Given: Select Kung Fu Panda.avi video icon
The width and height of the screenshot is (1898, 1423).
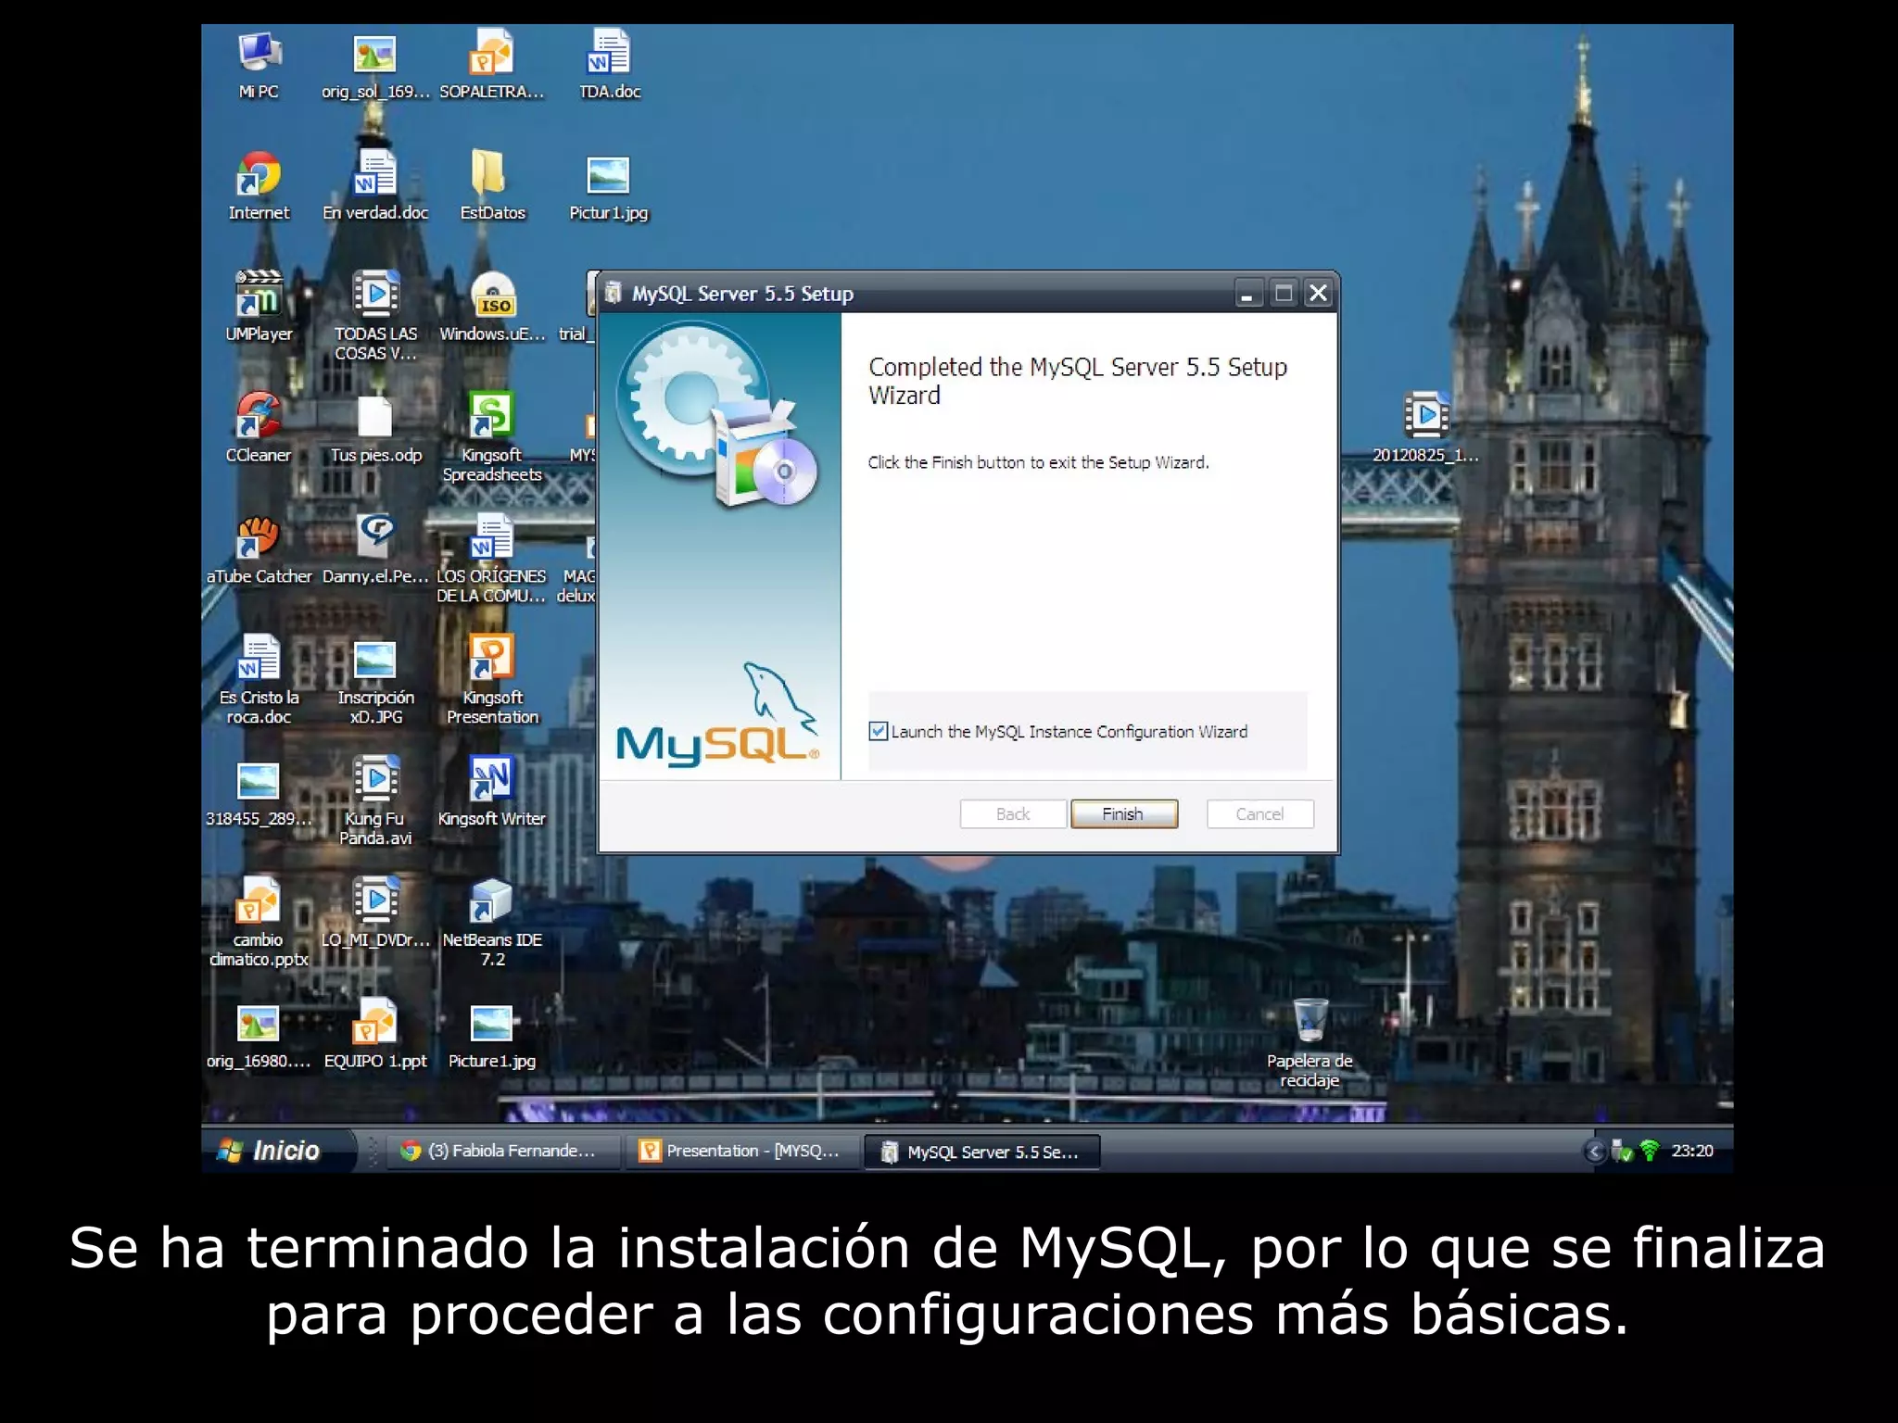Looking at the screenshot, I should [375, 779].
